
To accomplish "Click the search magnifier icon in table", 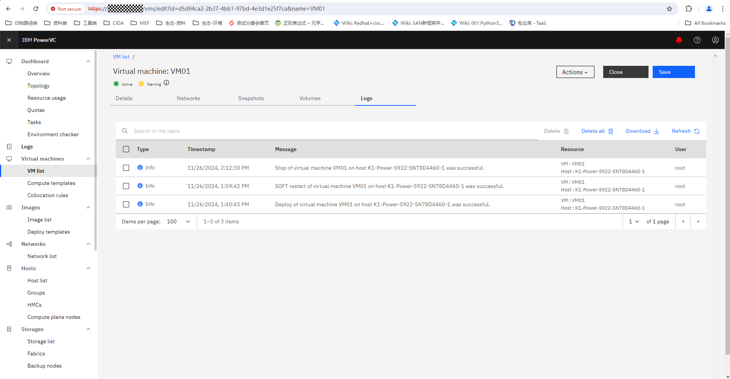I will click(125, 131).
